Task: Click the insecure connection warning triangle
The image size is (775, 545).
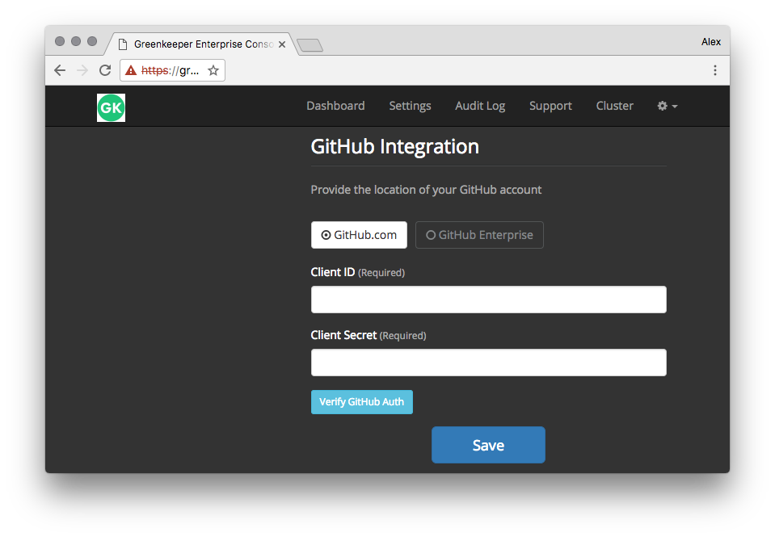Action: click(x=131, y=70)
